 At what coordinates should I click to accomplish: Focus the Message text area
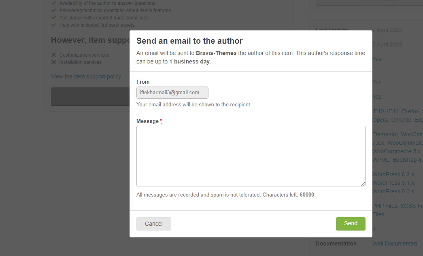pyautogui.click(x=251, y=156)
